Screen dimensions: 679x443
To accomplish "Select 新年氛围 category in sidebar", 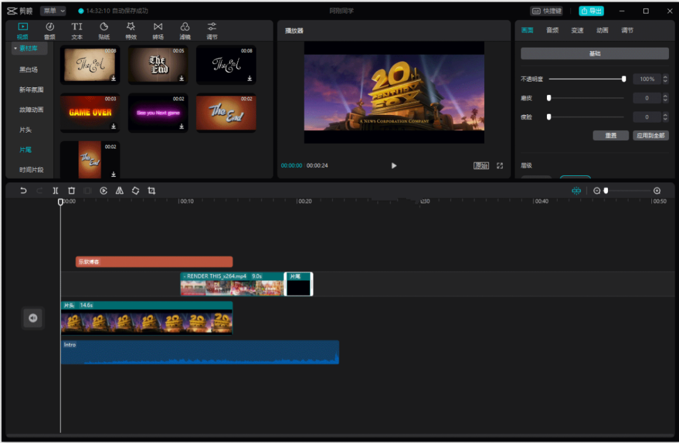I will 31,90.
